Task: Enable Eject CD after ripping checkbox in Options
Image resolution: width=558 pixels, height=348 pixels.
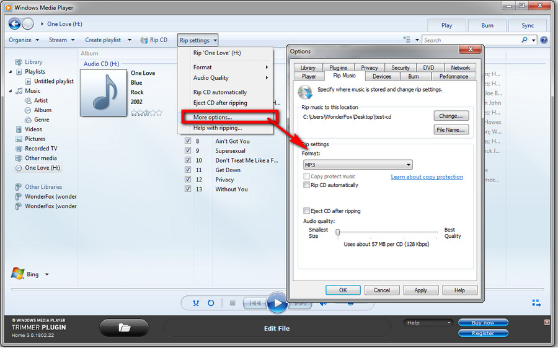Action: pyautogui.click(x=306, y=211)
